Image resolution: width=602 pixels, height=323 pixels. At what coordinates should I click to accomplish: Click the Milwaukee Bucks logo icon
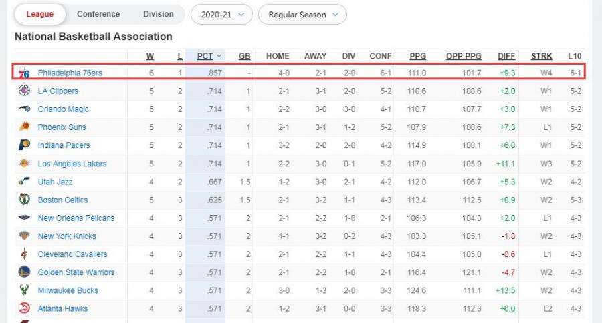(24, 290)
